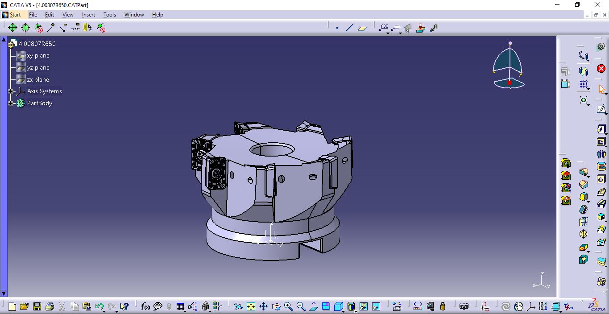Print the document
This screenshot has height=314, width=609.
coord(50,306)
